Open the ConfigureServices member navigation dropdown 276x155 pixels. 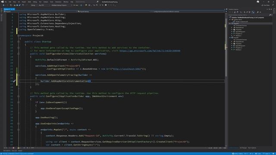pos(188,12)
